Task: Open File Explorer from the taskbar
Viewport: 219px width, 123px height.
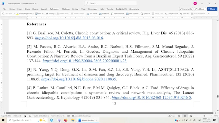Action: (x=73, y=120)
